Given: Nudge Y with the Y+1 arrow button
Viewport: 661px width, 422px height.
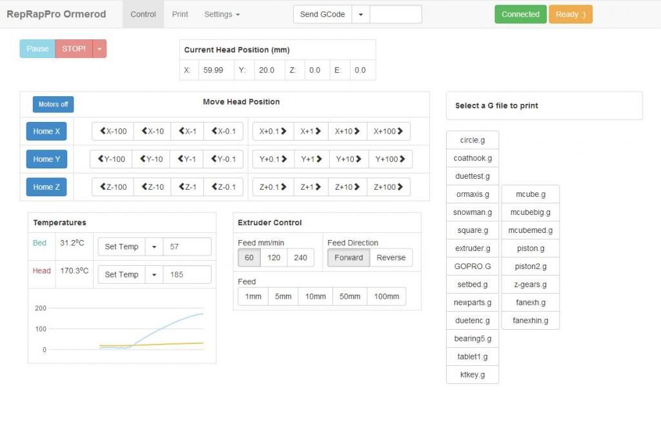Looking at the screenshot, I should 312,159.
